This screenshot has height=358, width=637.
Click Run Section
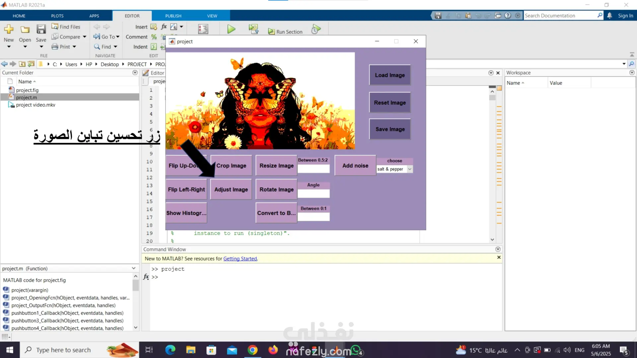[285, 31]
